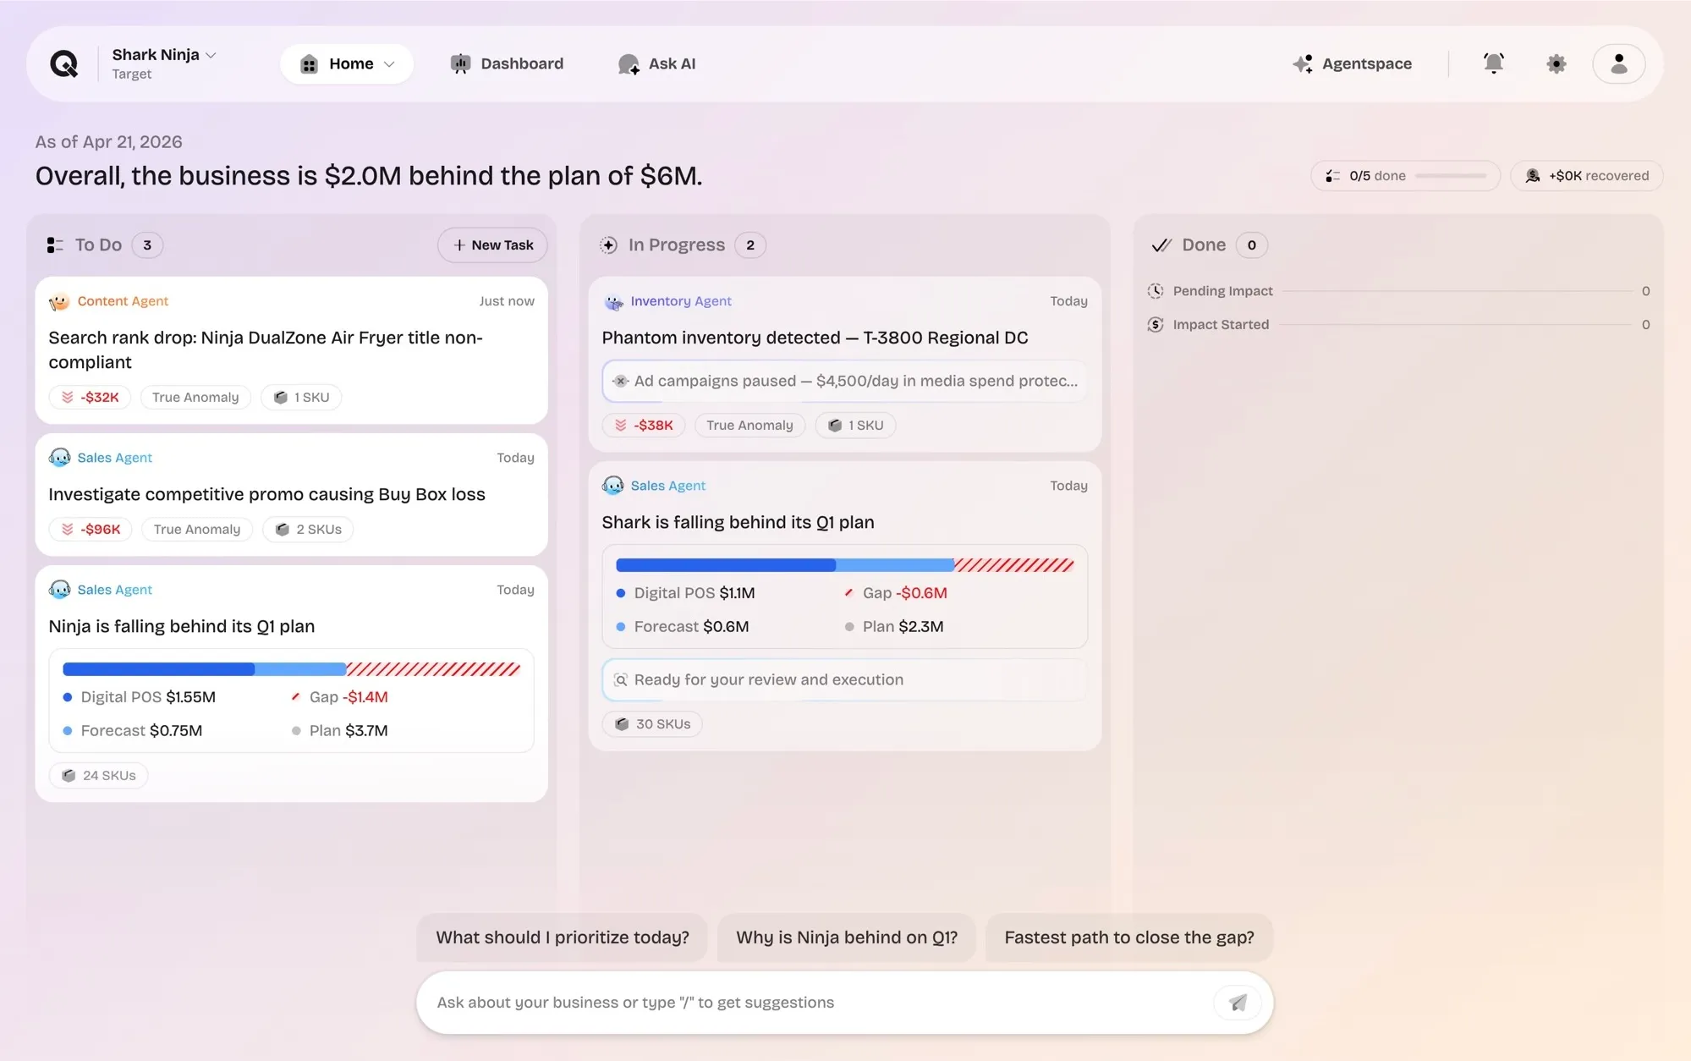The width and height of the screenshot is (1691, 1061).
Task: Expand the Shark Ninja account switcher
Action: tap(164, 63)
